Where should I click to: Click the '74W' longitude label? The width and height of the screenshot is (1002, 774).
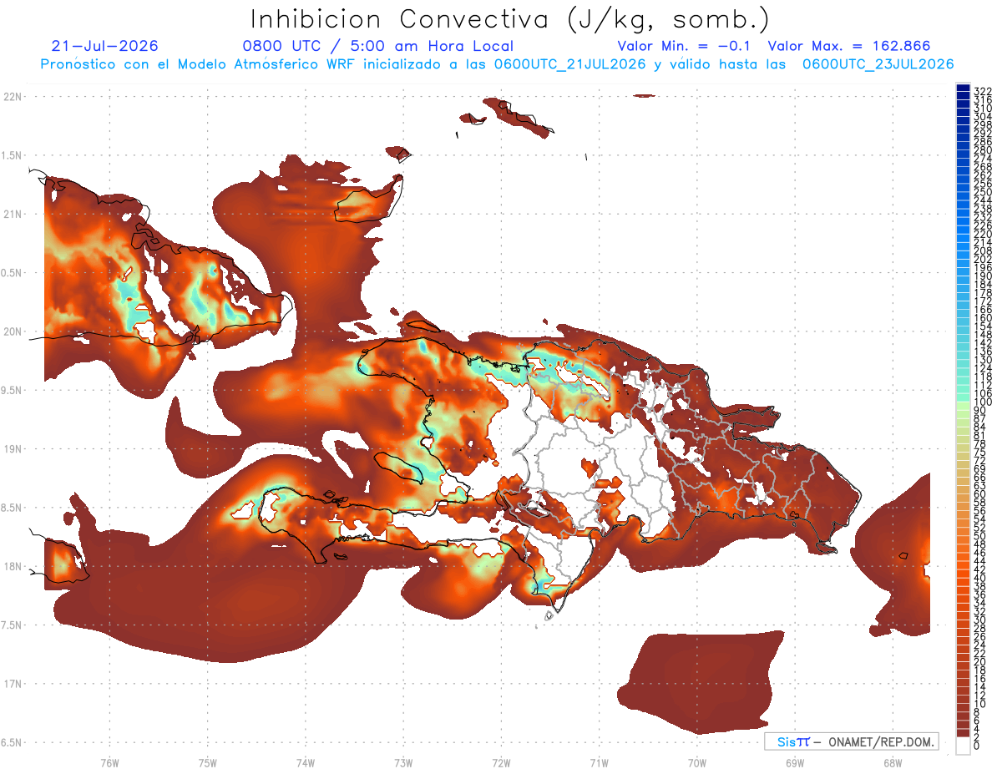click(x=305, y=763)
